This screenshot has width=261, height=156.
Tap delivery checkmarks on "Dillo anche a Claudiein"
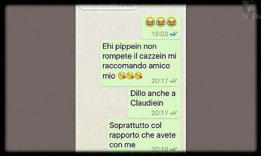tap(173, 113)
